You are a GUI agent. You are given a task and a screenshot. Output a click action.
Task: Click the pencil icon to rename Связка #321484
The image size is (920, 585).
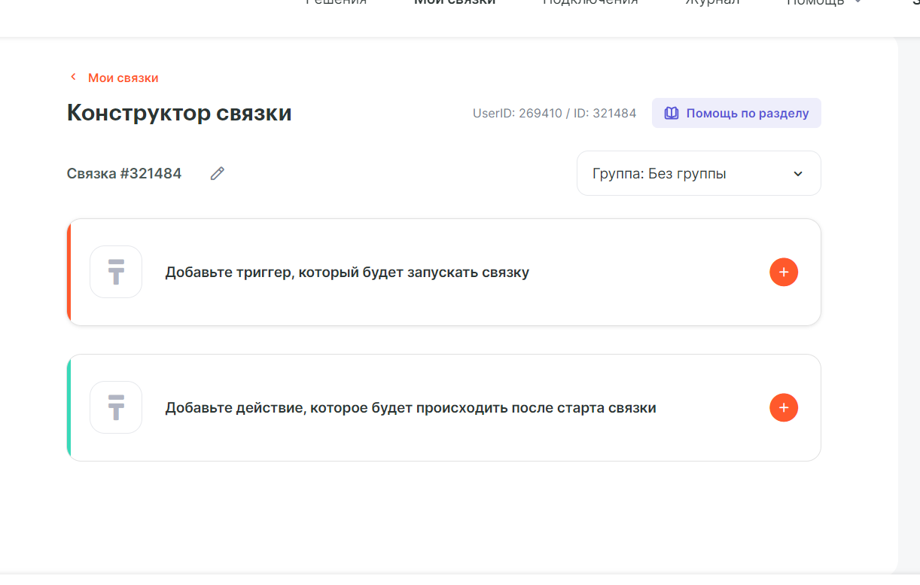coord(218,174)
